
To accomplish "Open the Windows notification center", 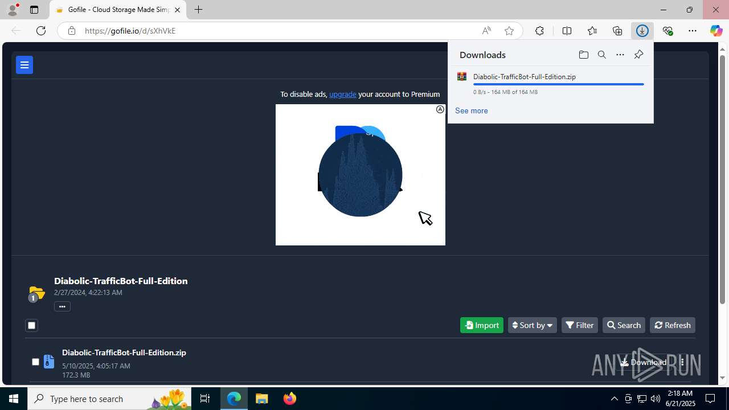I will pos(711,399).
